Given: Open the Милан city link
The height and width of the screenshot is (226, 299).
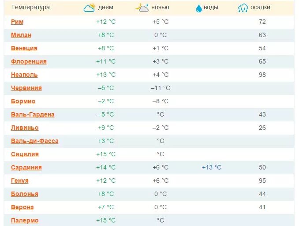Looking at the screenshot, I should coord(21,35).
